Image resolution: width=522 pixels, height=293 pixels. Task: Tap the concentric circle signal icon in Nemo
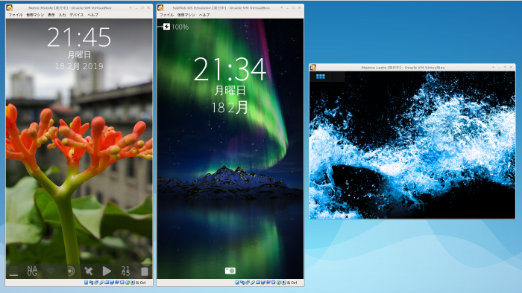pyautogui.click(x=70, y=271)
